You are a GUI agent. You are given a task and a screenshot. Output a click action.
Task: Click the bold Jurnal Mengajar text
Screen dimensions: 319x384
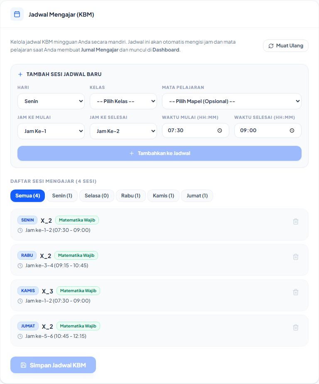[x=100, y=50]
